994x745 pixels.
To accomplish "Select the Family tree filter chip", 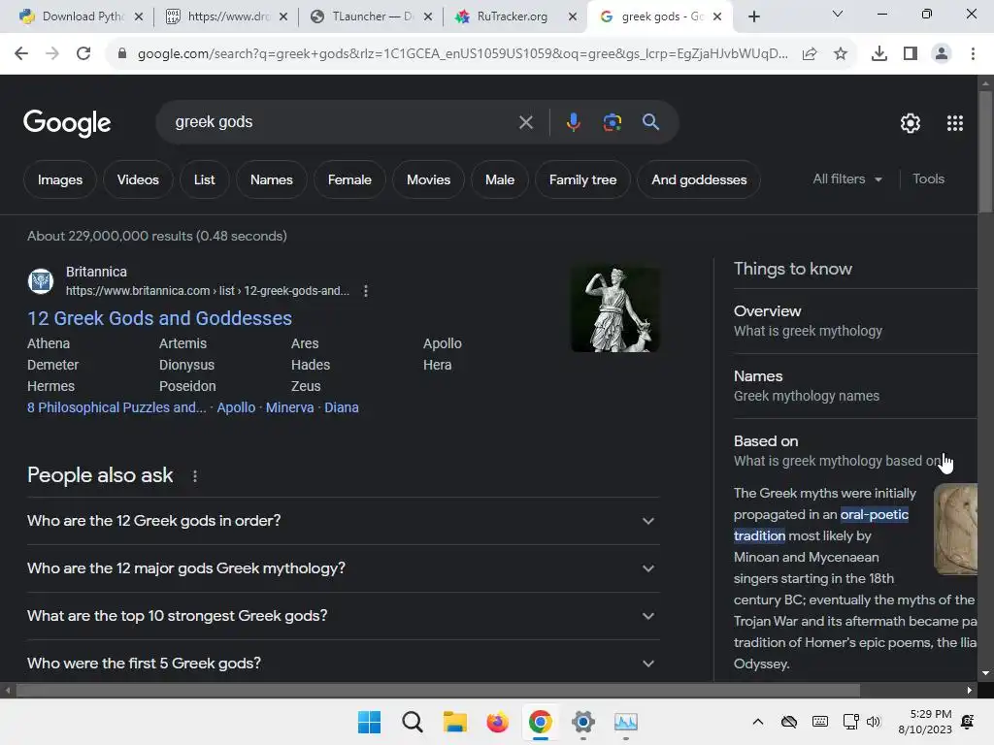I will (582, 179).
